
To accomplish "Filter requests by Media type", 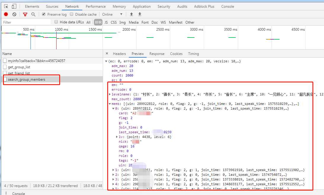I will [x=134, y=22].
